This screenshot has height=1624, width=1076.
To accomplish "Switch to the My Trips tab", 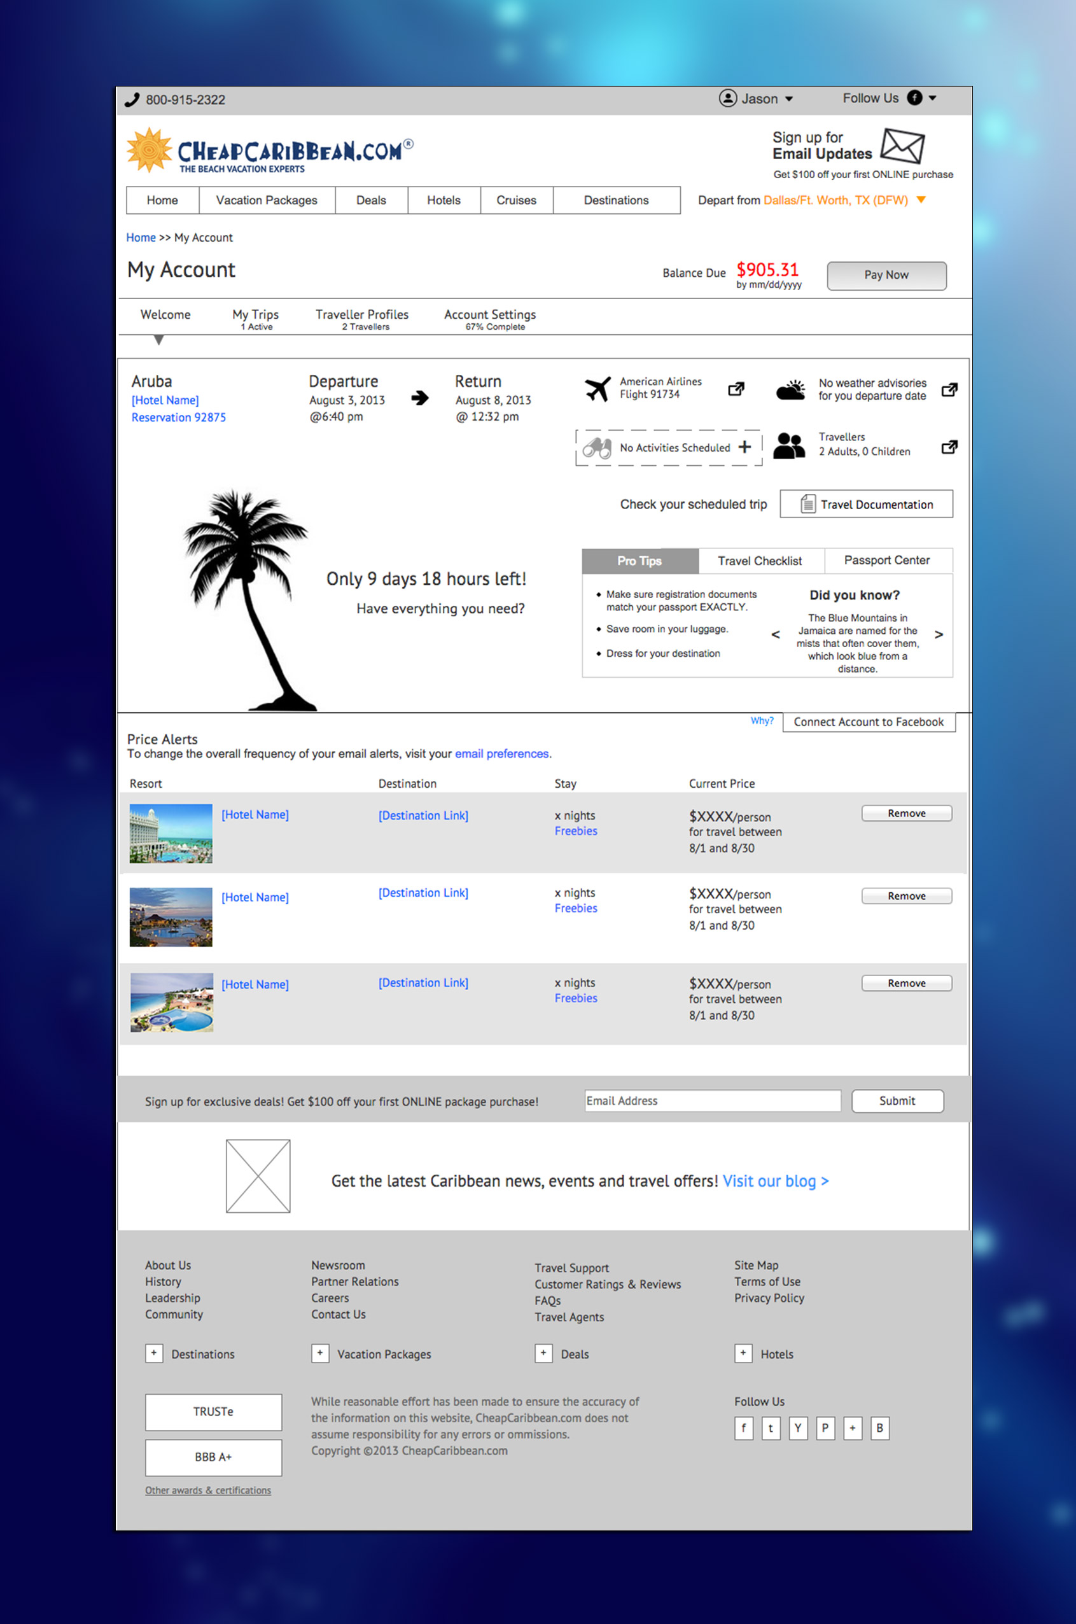I will [x=255, y=318].
